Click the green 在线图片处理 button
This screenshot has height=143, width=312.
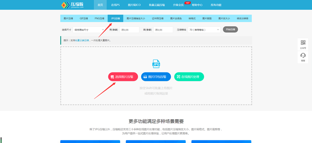click(x=189, y=77)
